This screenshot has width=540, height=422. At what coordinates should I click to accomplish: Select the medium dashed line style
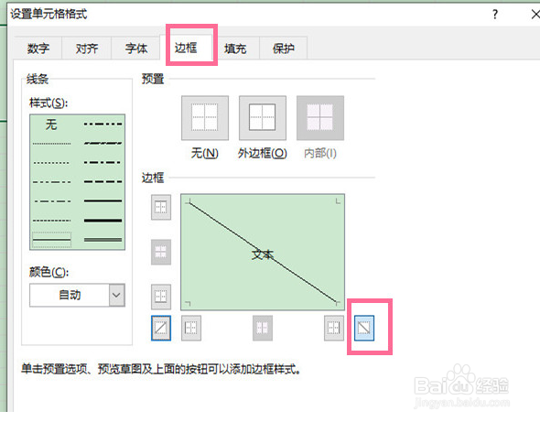click(x=103, y=181)
